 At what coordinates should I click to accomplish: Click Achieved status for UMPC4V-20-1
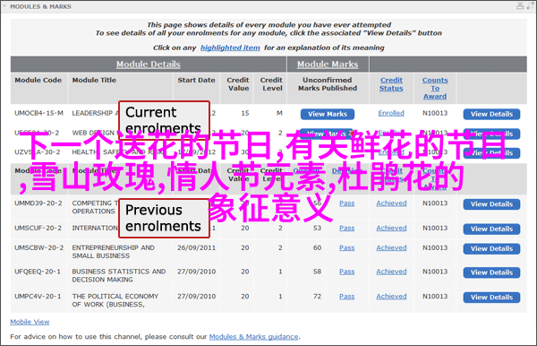tap(391, 297)
